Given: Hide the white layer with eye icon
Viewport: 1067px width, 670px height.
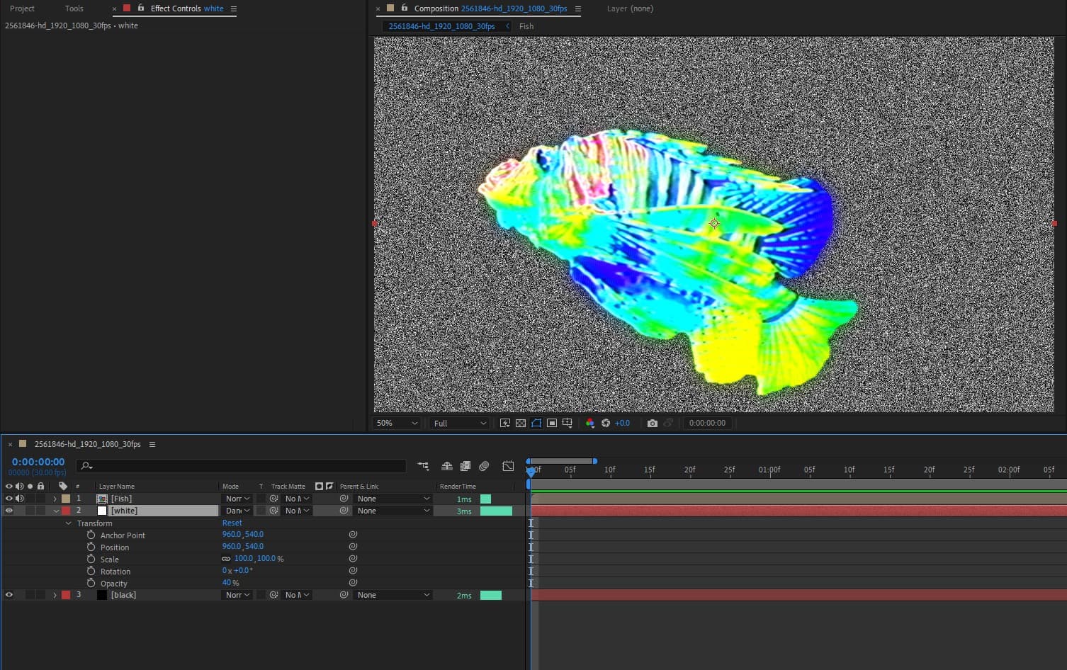Looking at the screenshot, I should (9, 511).
